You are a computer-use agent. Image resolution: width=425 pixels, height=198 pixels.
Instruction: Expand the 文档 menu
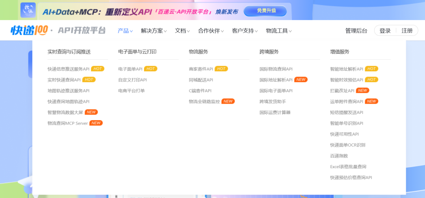tap(183, 31)
